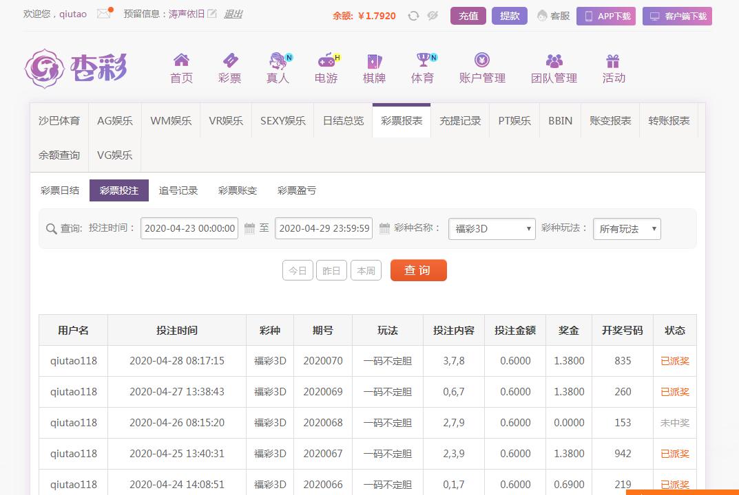This screenshot has width=739, height=495.
Task: Open the 体育 trophy icon
Action: [422, 60]
